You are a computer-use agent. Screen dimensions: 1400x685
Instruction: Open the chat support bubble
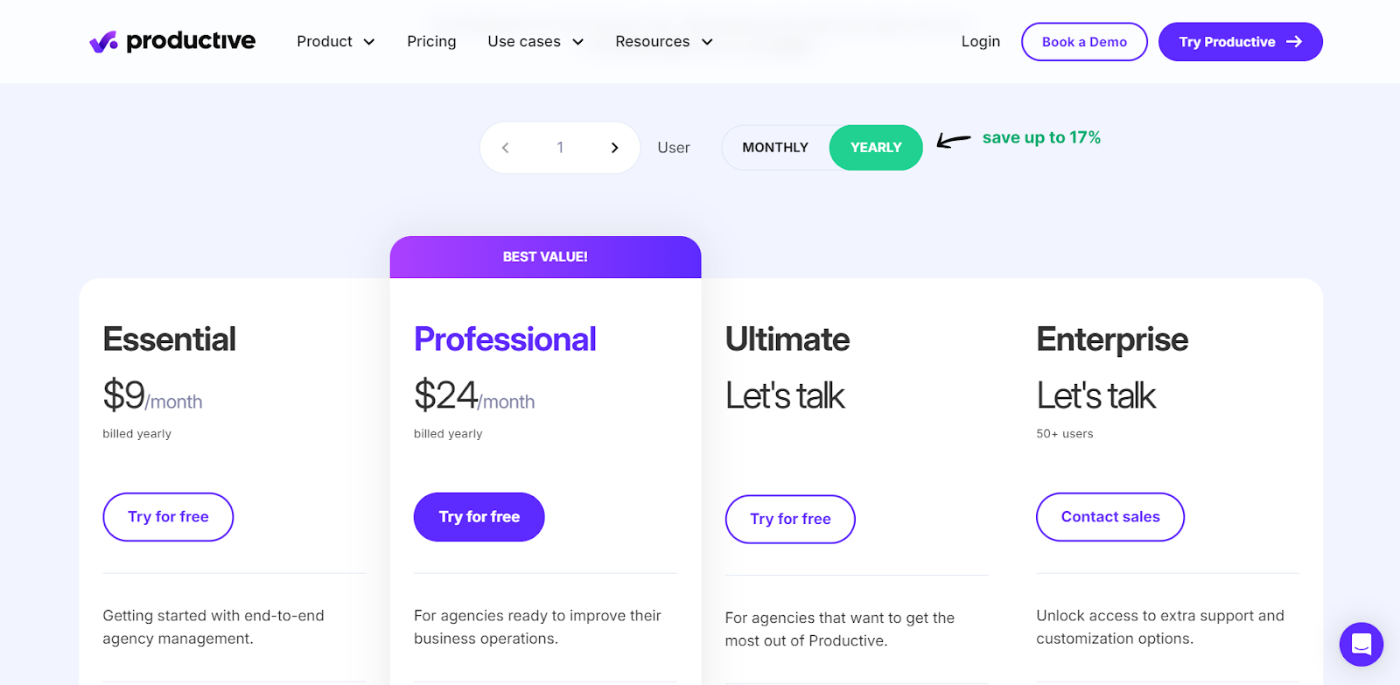coord(1361,644)
